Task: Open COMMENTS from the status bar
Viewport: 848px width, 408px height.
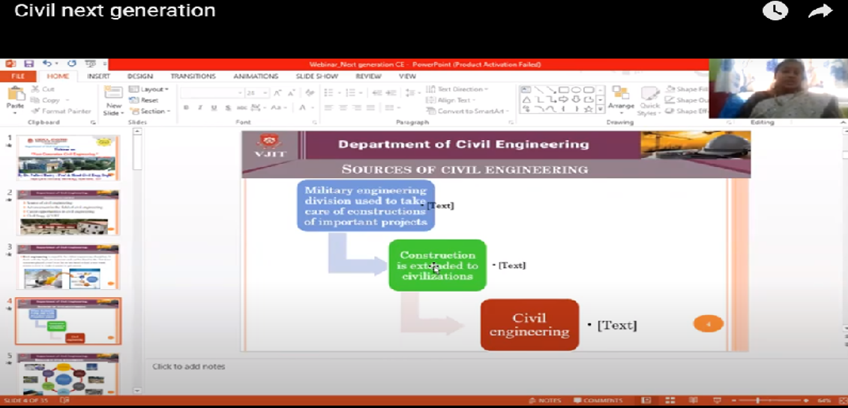Action: click(x=598, y=401)
